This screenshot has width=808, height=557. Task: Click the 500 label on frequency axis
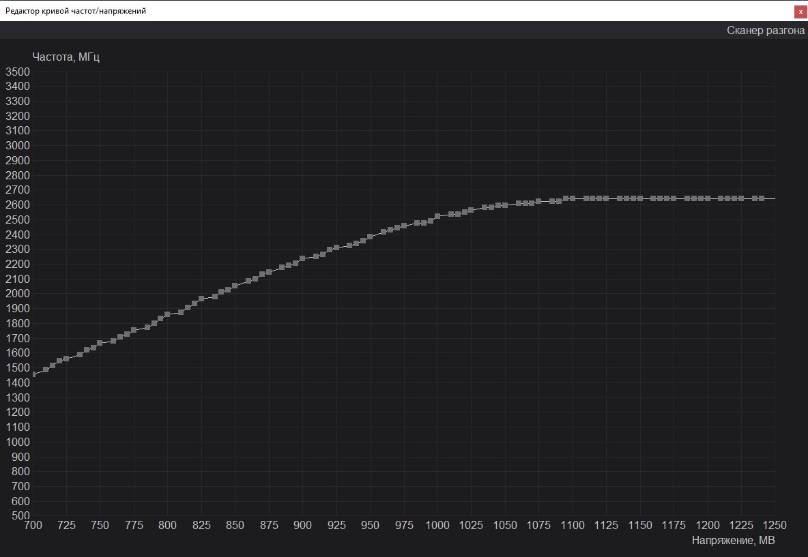[x=20, y=515]
